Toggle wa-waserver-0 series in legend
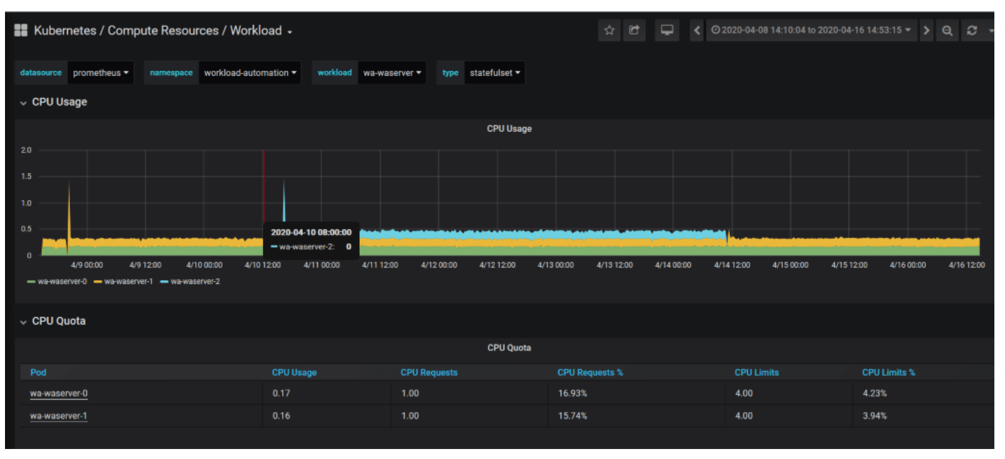This screenshot has width=1005, height=459. (62, 281)
